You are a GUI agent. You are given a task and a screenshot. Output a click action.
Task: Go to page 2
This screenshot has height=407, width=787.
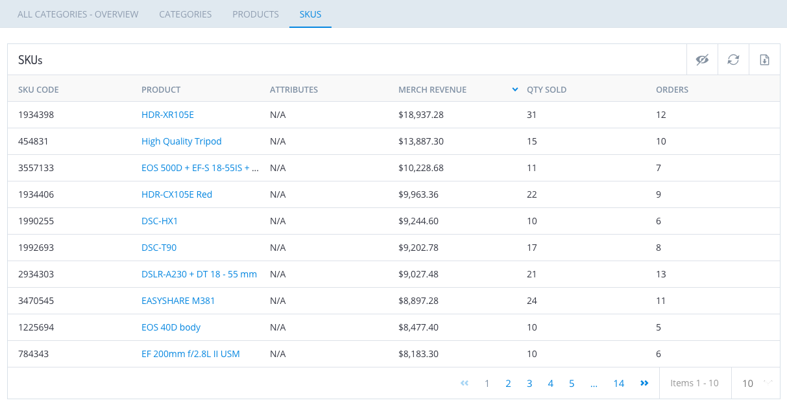[508, 384]
